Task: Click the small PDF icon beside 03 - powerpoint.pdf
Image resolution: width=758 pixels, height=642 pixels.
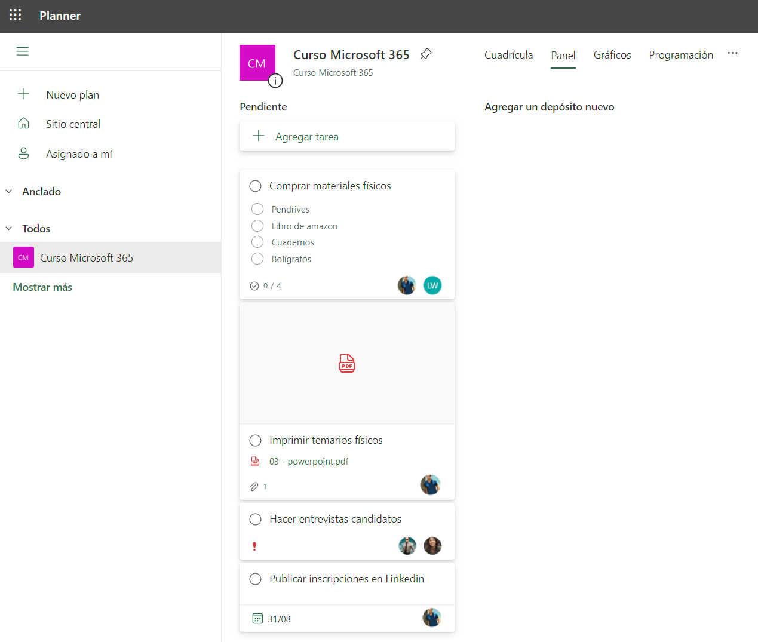Action: [255, 461]
